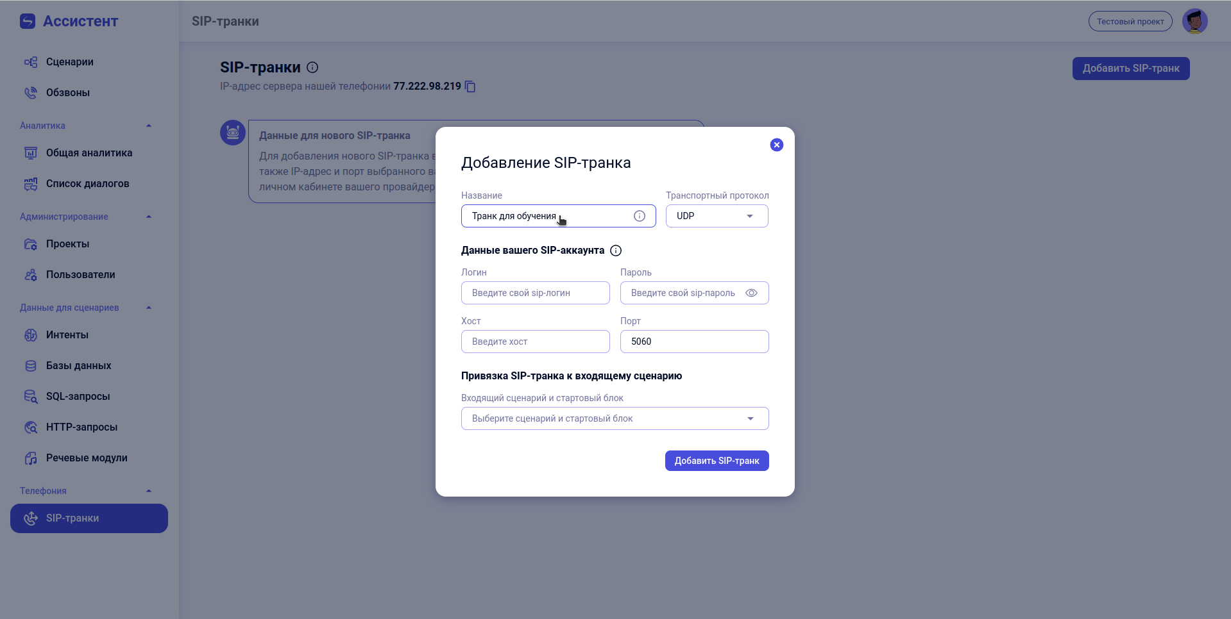
Task: Click the Список диалогов icon
Action: click(x=31, y=184)
